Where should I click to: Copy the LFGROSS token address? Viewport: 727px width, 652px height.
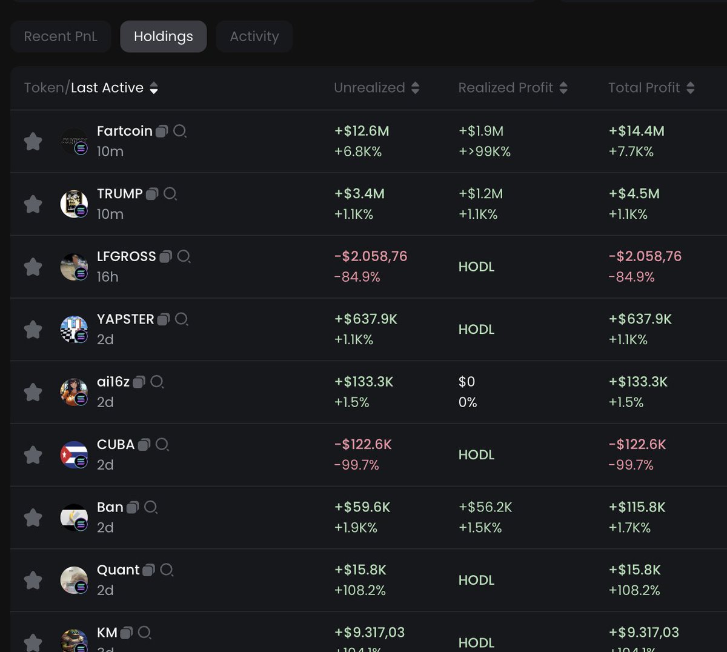click(165, 256)
